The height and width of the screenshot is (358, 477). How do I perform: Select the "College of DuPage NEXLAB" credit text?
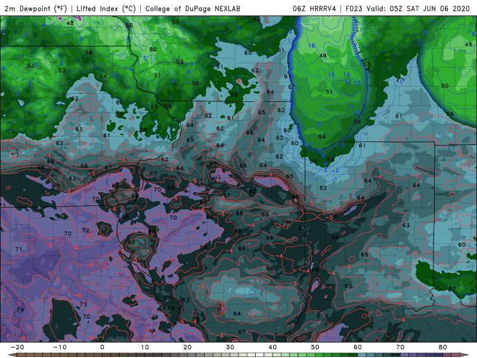193,8
